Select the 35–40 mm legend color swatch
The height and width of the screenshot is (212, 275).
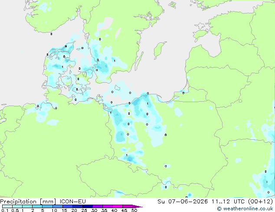(x=107, y=206)
